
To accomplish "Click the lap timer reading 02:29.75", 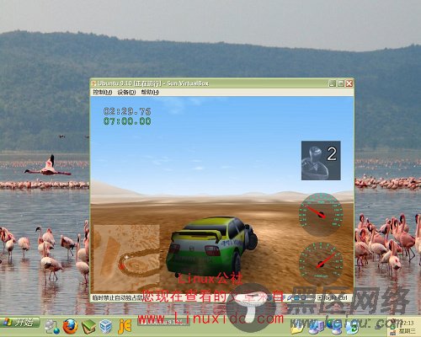I will pyautogui.click(x=127, y=111).
